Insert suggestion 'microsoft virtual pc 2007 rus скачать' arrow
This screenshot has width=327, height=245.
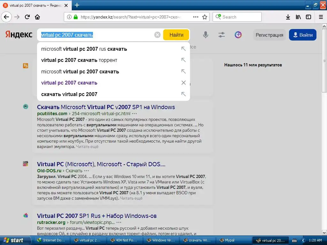183,49
